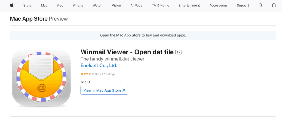282x120 pixels.
Task: Click the Mac App Store Preview heading
Action: pos(39,19)
